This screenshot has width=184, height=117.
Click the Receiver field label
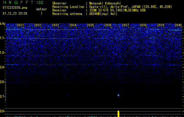click(59, 10)
